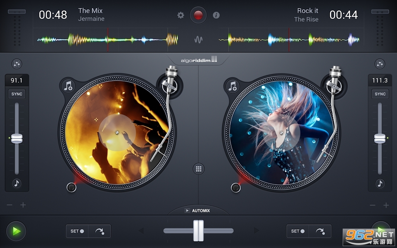Click the waveform icon between track waveforms
This screenshot has height=248, width=397.
[198, 40]
